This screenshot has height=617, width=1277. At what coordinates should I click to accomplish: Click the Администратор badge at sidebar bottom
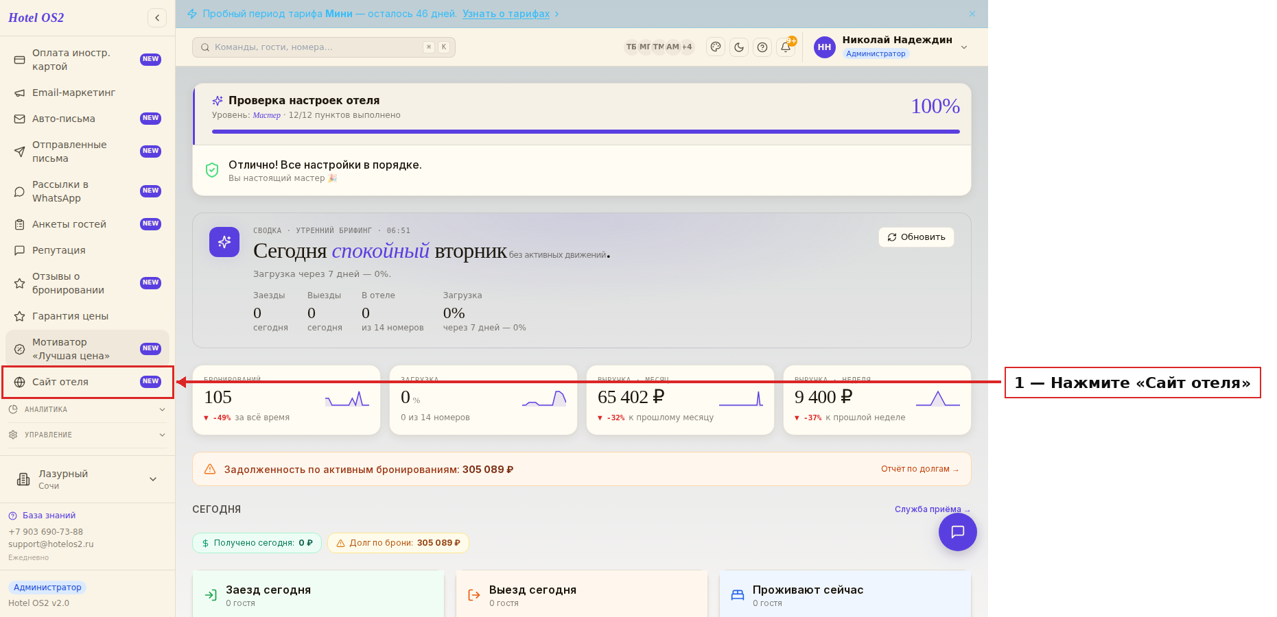pyautogui.click(x=47, y=588)
